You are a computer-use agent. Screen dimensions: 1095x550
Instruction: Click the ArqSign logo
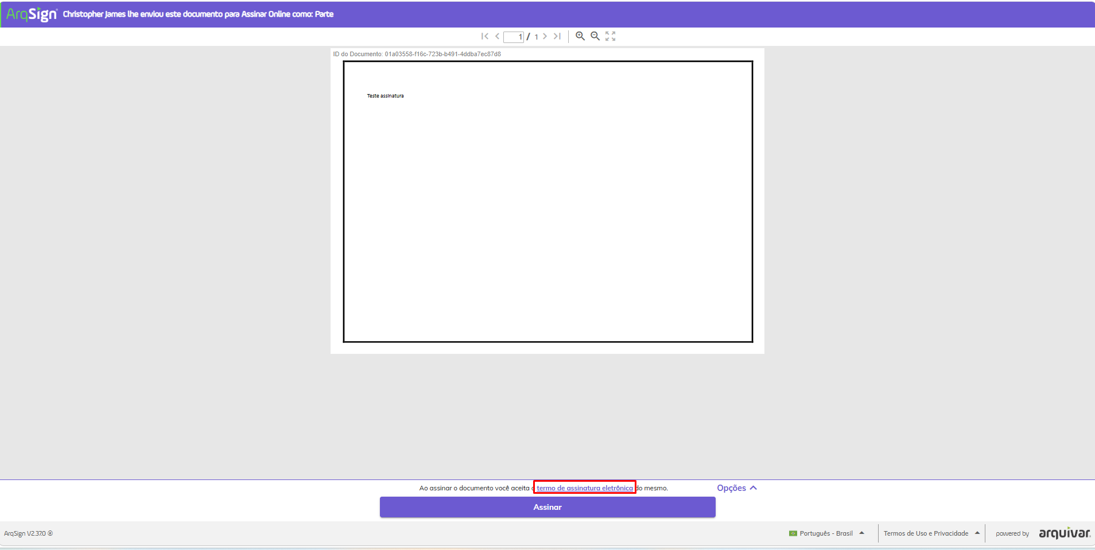coord(32,14)
